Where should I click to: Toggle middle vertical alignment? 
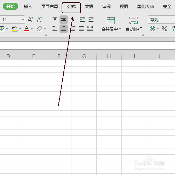click(64, 19)
